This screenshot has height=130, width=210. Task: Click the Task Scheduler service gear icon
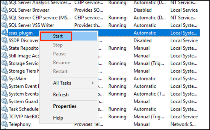4,109
